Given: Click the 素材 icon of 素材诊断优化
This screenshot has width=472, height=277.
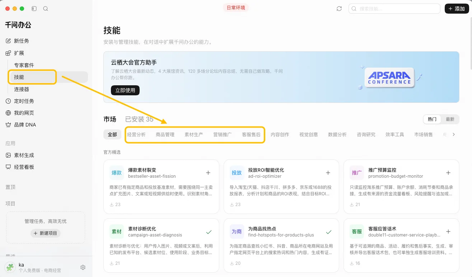Looking at the screenshot, I should 117,231.
